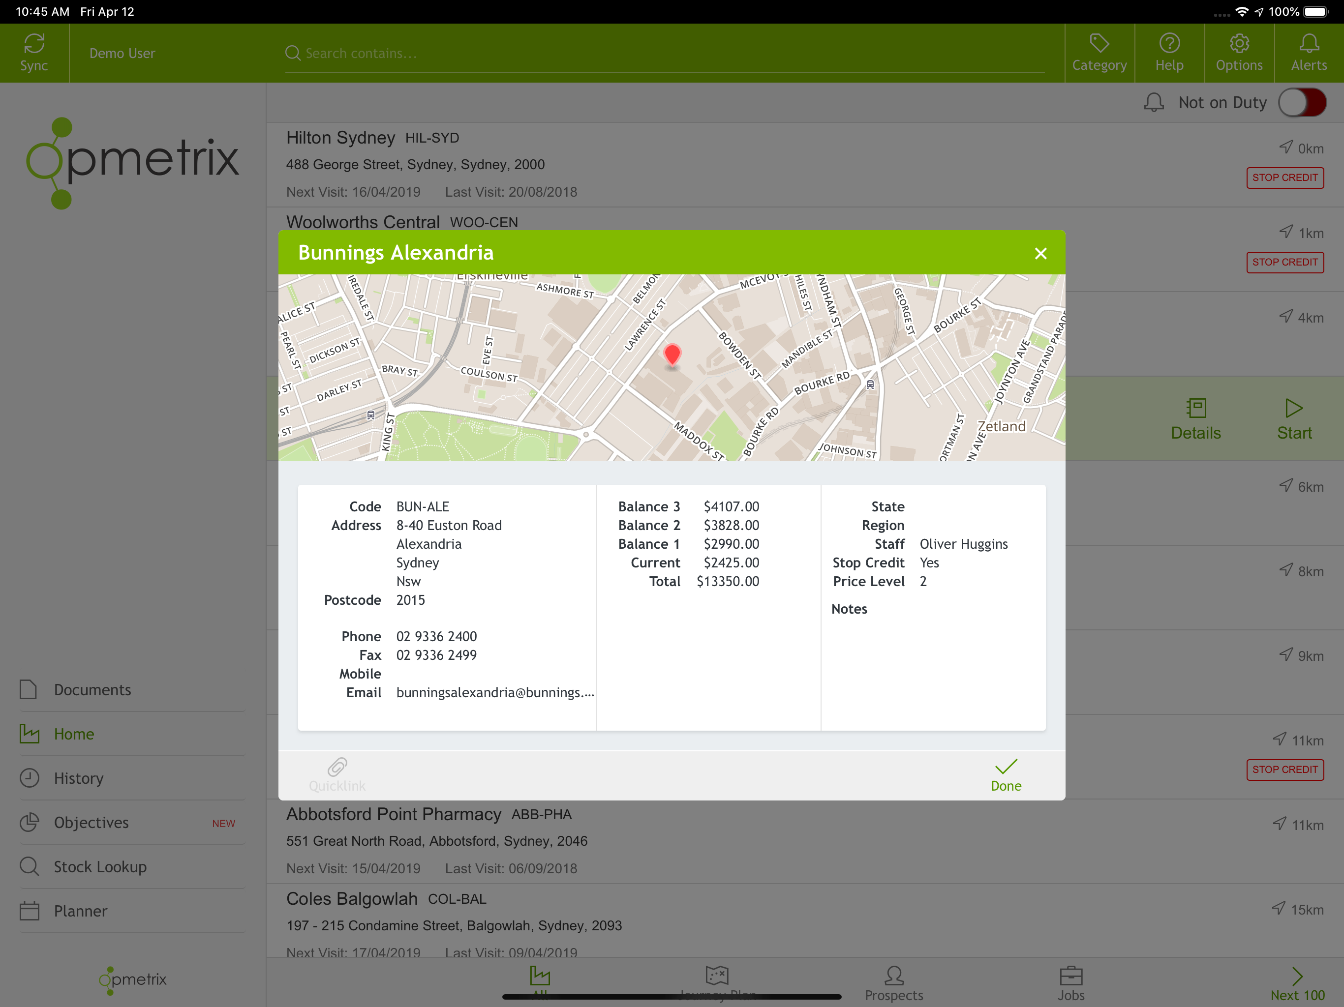Click the Zetland label on map
The height and width of the screenshot is (1007, 1344).
tap(1001, 426)
